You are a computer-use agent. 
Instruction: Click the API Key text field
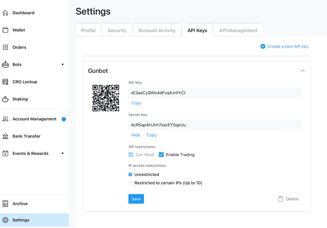pos(215,93)
